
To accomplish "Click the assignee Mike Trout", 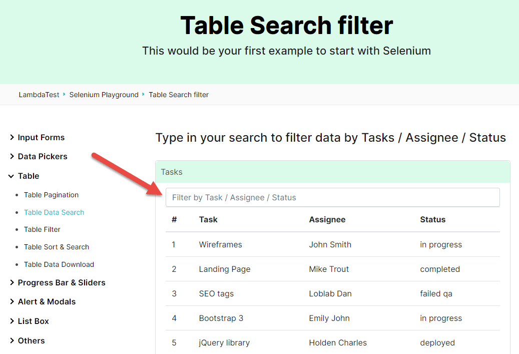I will click(329, 269).
